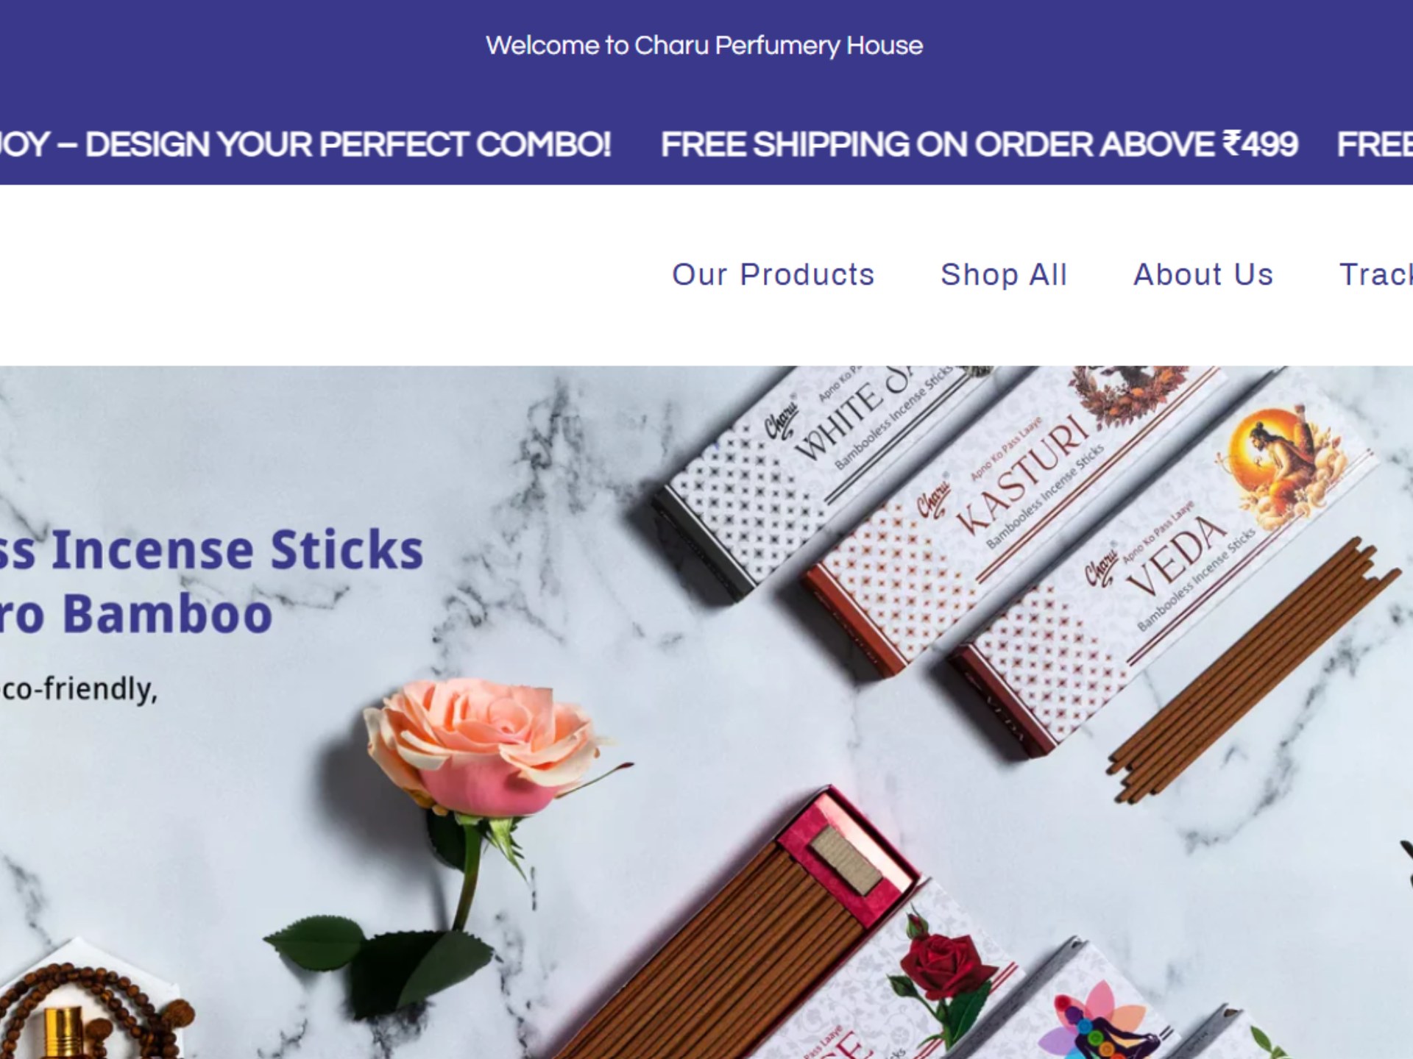Click the open red incense box
The height and width of the screenshot is (1059, 1413).
(x=736, y=927)
